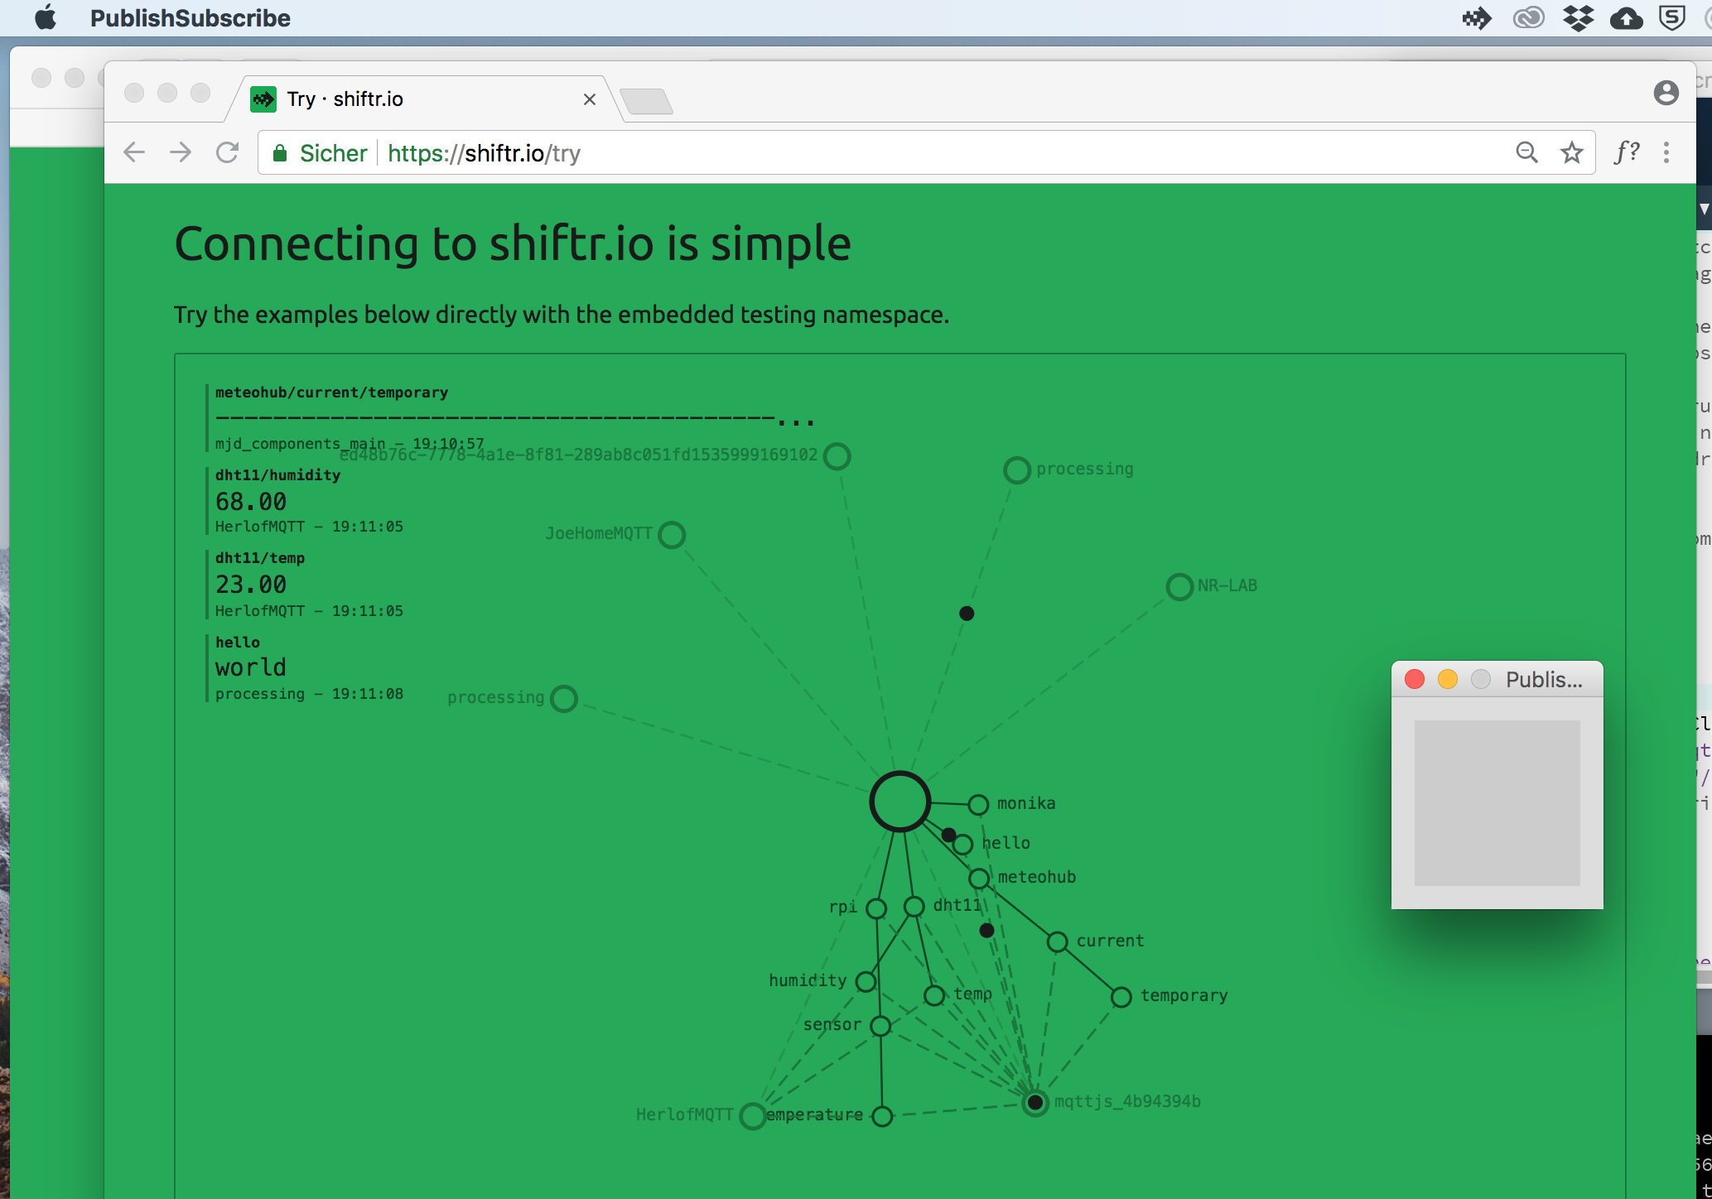Click the temp topic node
The width and height of the screenshot is (1712, 1199).
(934, 995)
